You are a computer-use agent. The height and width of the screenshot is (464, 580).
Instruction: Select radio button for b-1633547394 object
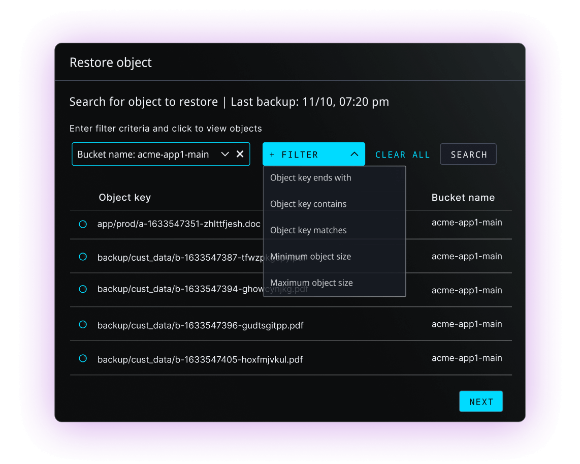83,289
